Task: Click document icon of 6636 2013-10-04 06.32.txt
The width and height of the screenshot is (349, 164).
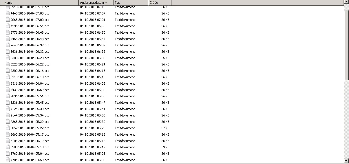Action: point(8,52)
